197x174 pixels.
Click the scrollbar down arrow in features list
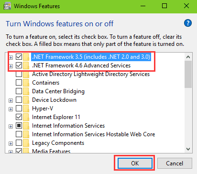[188, 149]
